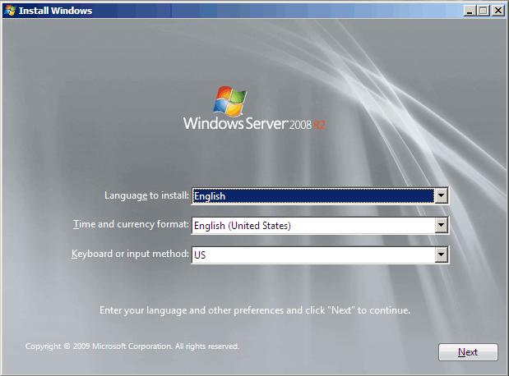Open the Keyboard or input method dropdown arrow
Screen dimensions: 509x376
[441, 254]
